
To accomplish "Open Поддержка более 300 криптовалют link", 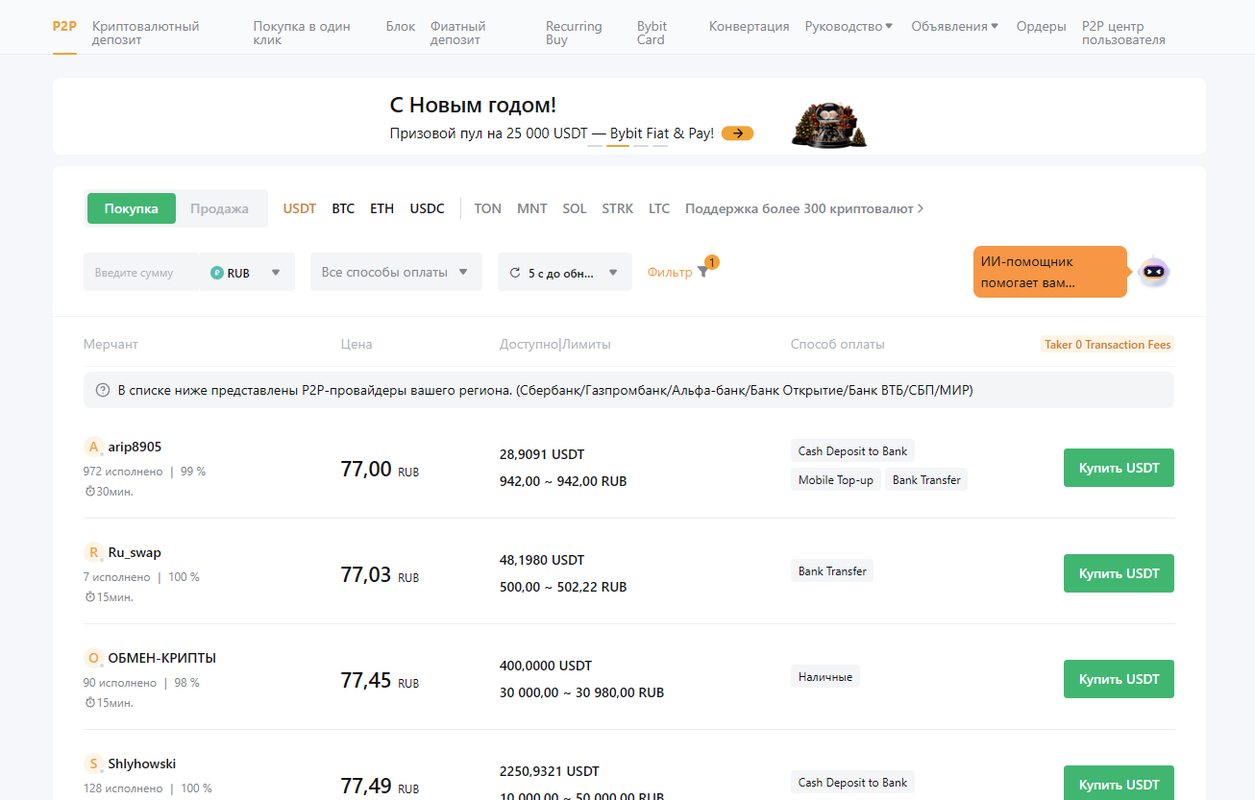I will pos(802,207).
